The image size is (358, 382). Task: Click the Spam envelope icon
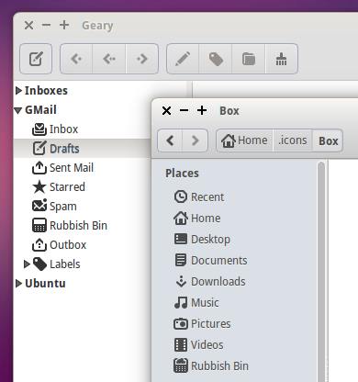pos(39,206)
